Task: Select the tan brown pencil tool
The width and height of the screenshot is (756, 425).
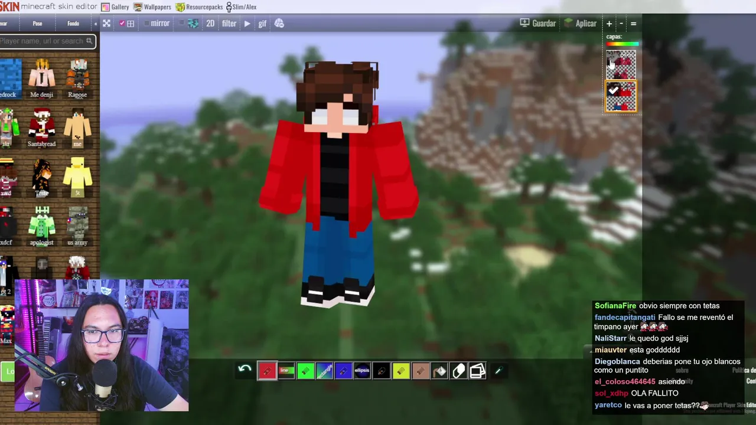Action: coord(420,371)
